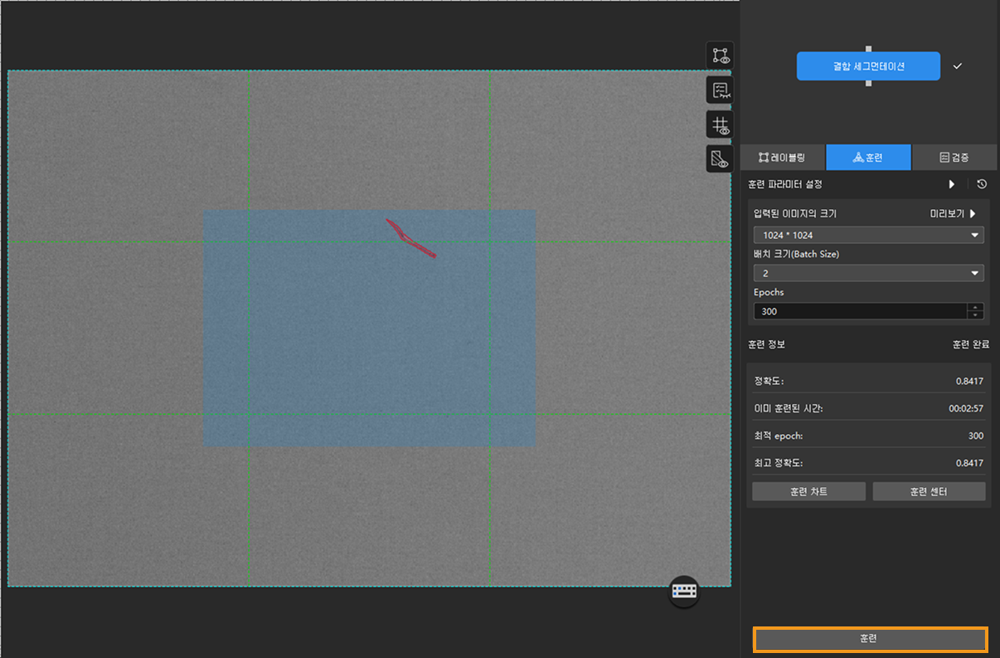Select the 결함 세그먼테이션 module block

(x=868, y=66)
